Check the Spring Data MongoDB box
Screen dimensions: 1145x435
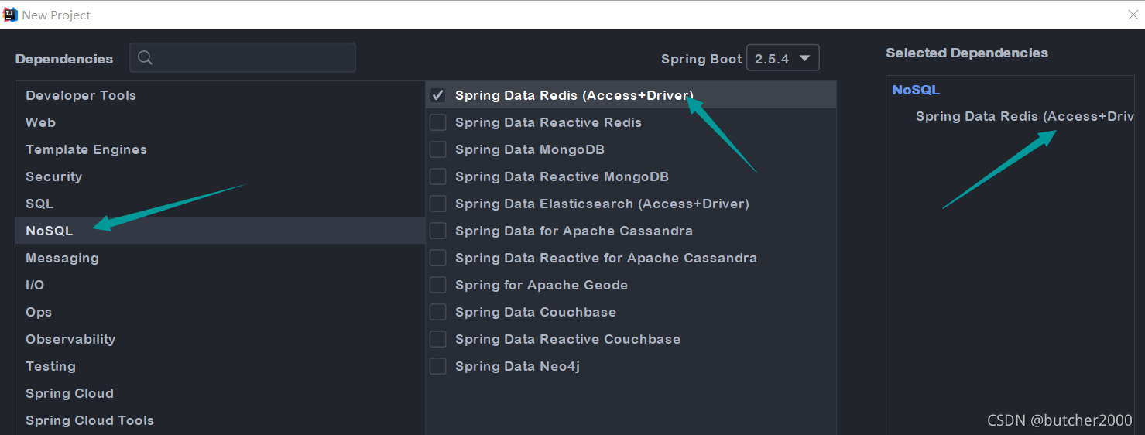[438, 149]
